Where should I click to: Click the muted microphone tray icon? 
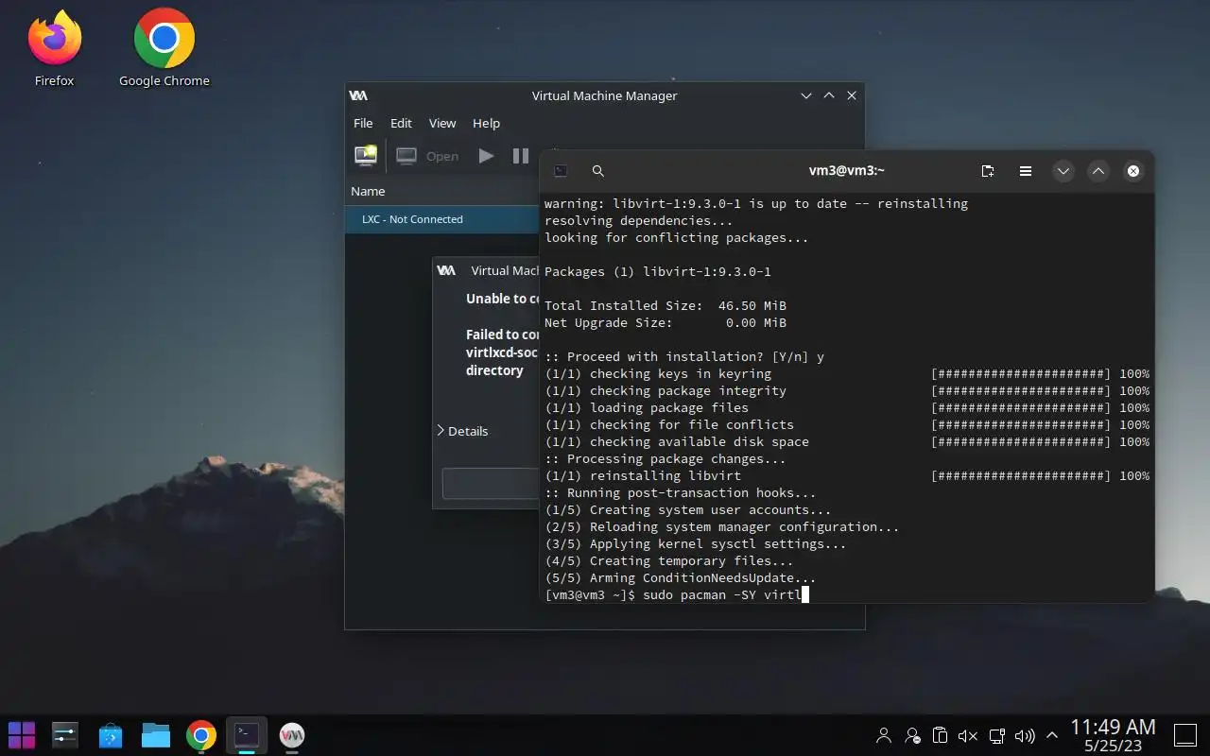(x=968, y=735)
